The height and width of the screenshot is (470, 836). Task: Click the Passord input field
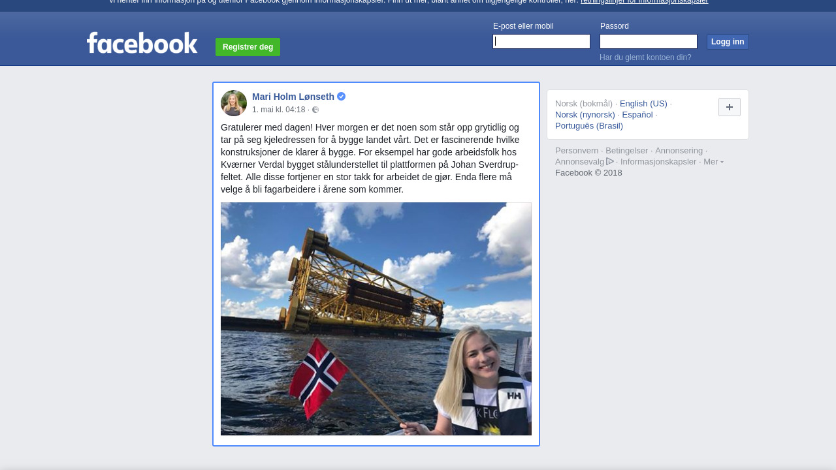[x=648, y=42]
